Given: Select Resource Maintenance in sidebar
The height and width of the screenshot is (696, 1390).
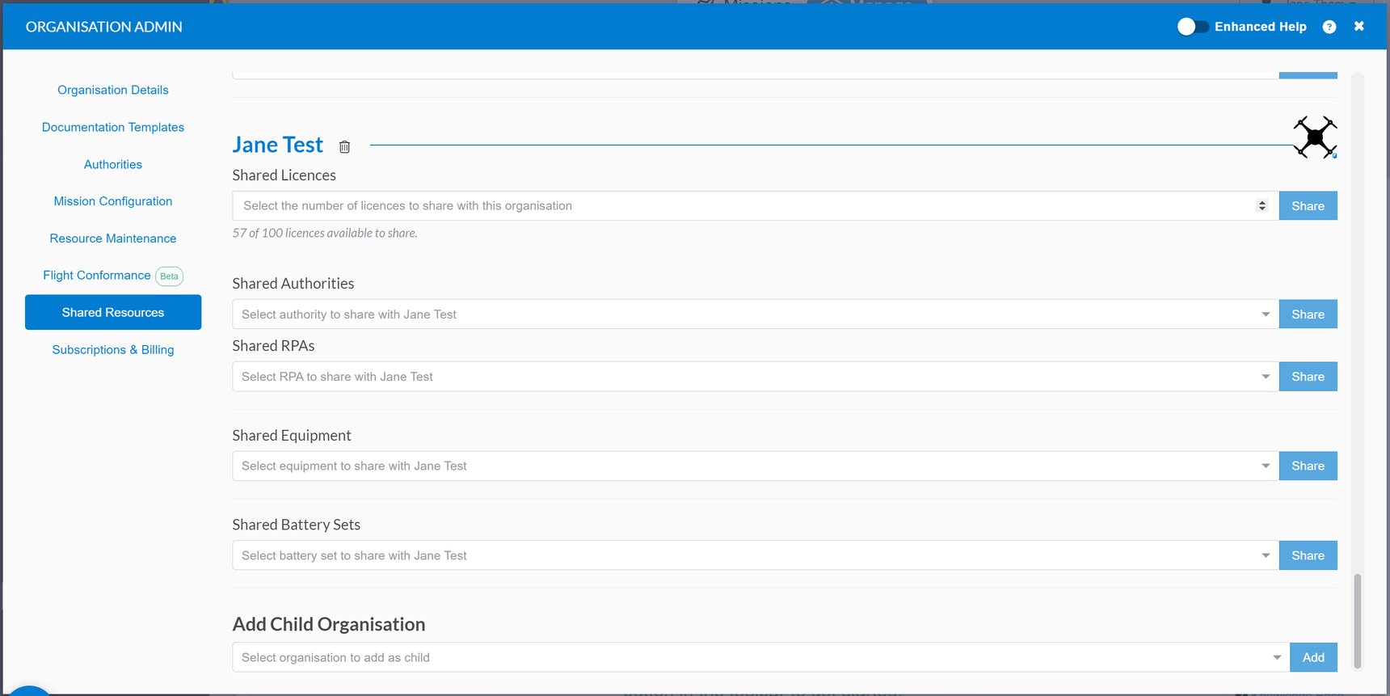Looking at the screenshot, I should tap(113, 238).
